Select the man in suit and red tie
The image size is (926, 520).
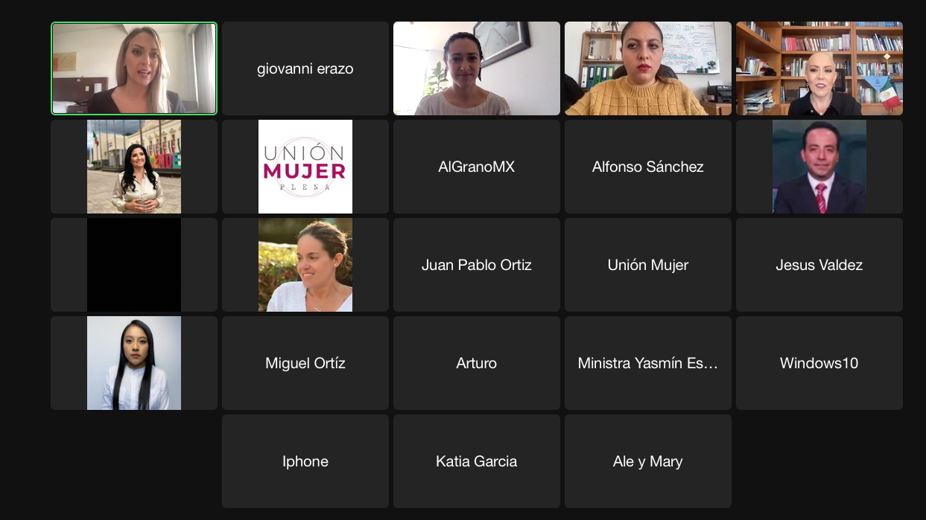click(819, 167)
